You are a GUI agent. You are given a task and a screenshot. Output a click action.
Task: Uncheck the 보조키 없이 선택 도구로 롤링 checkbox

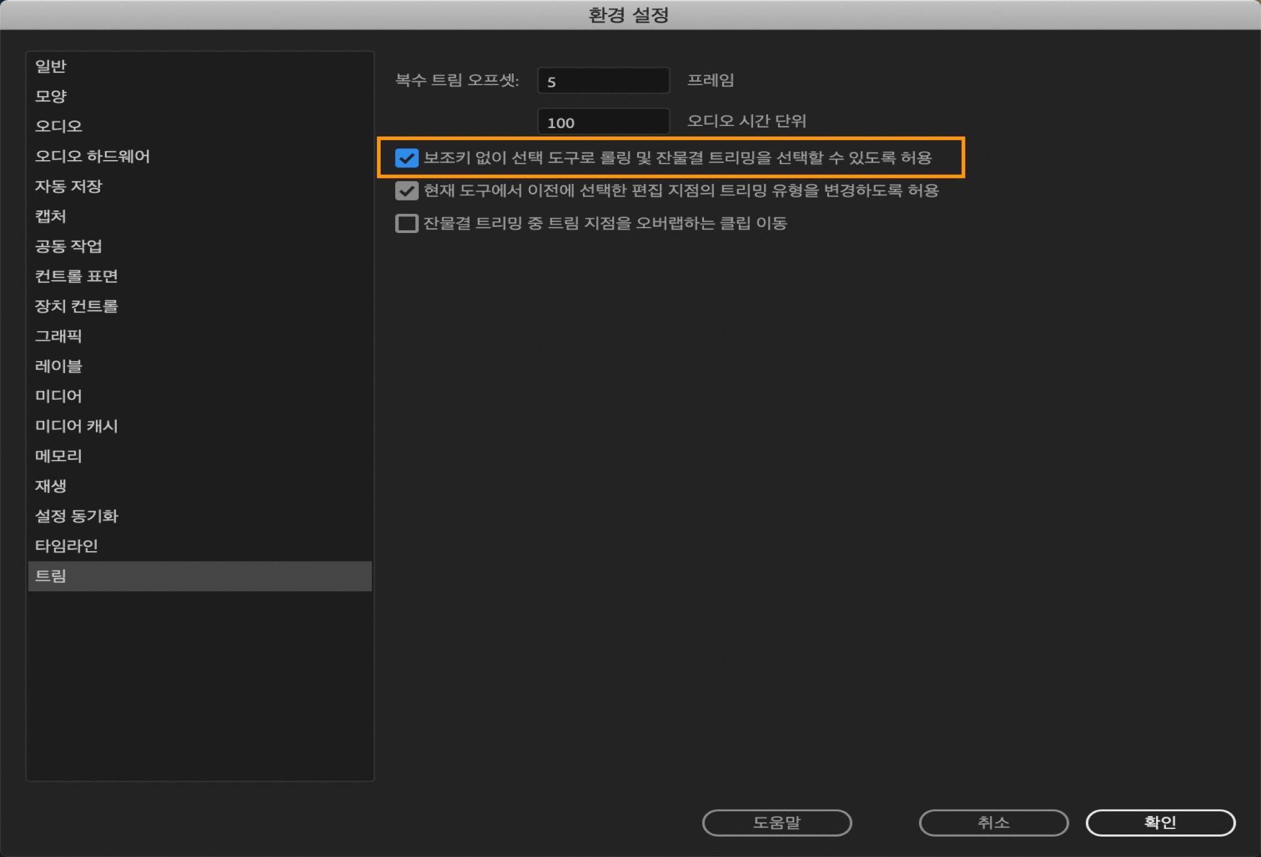click(x=407, y=158)
